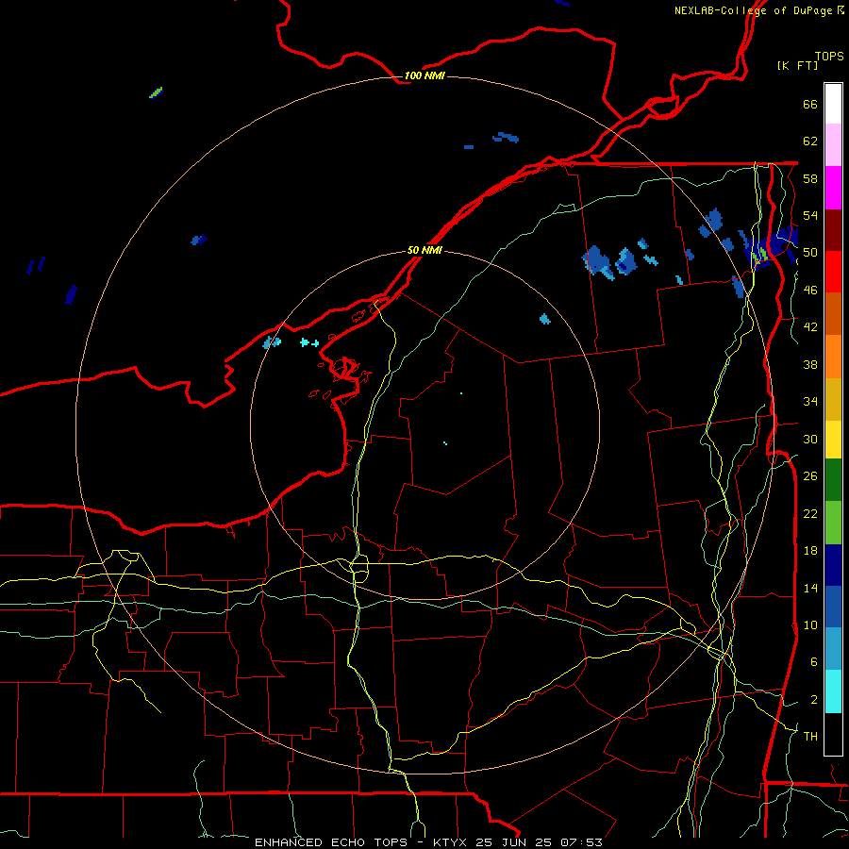849x849 pixels.
Task: Click the 58 legend value
Action: click(x=810, y=178)
